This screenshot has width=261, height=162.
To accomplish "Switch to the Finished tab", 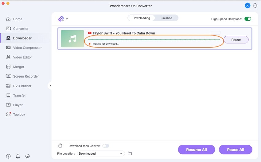I will pos(166,18).
